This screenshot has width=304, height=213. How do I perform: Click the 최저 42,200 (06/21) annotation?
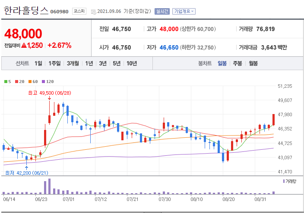27,173
